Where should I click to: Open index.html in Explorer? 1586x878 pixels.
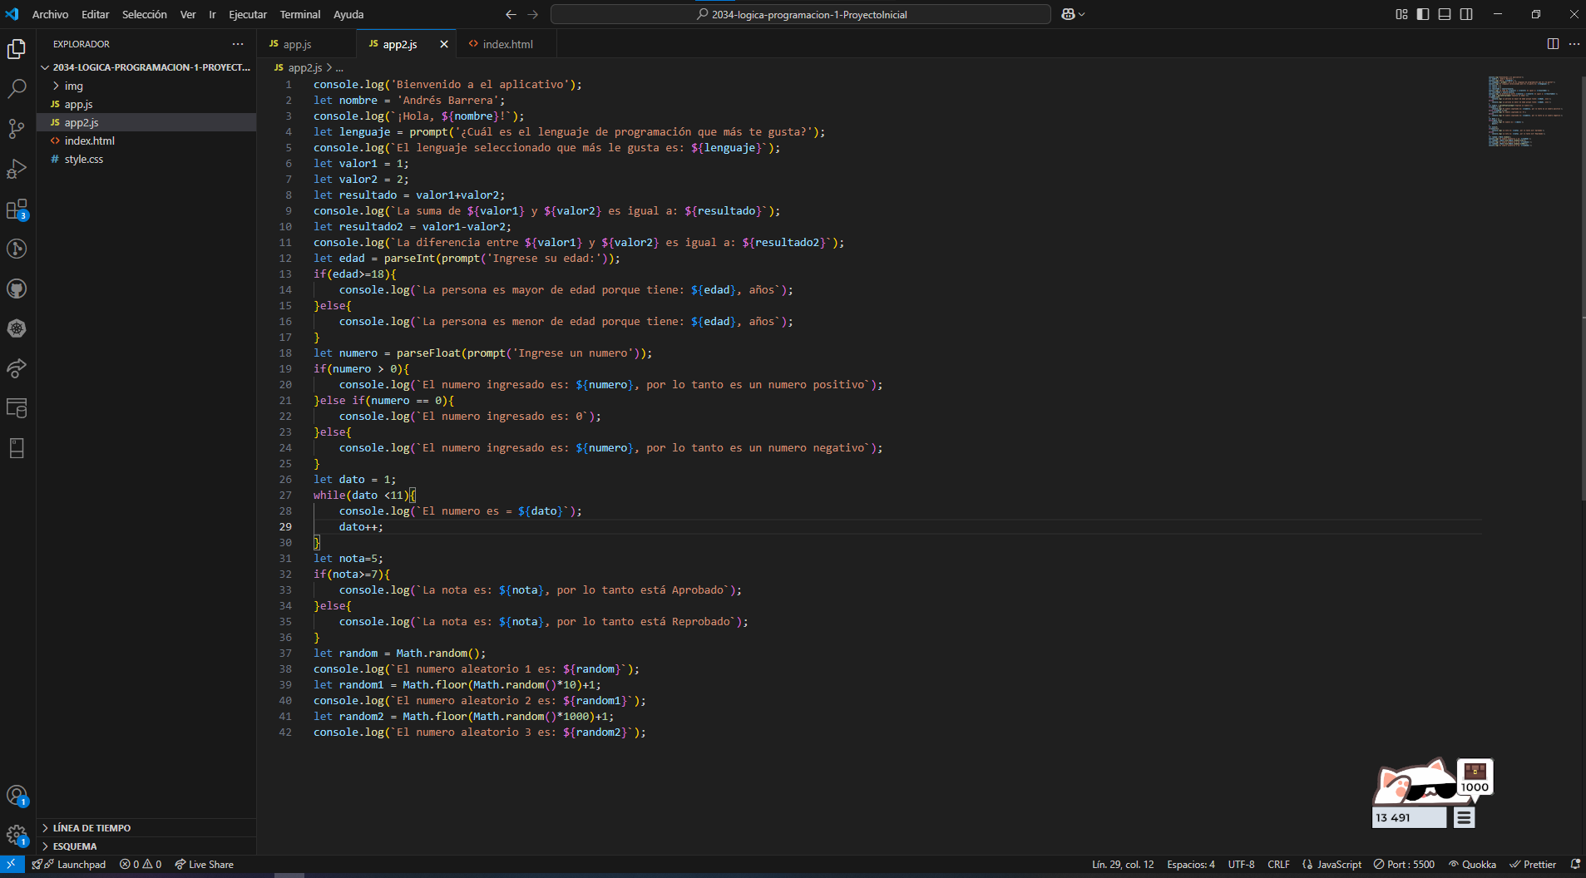pyautogui.click(x=147, y=141)
